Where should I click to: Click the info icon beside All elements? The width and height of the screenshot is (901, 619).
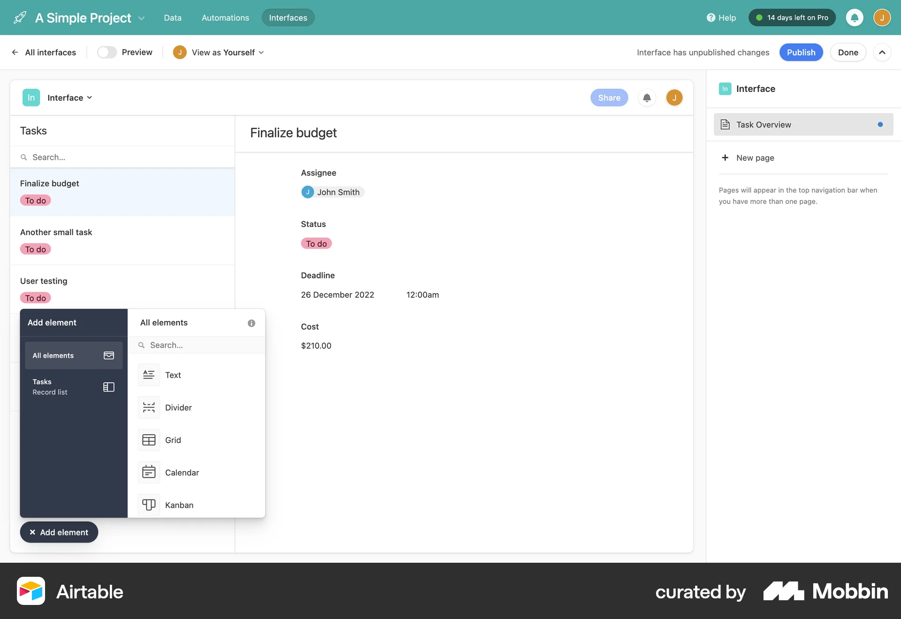click(x=252, y=323)
